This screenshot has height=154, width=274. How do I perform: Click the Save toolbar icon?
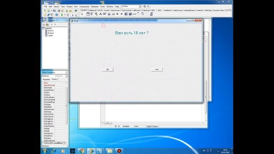[x=54, y=11]
